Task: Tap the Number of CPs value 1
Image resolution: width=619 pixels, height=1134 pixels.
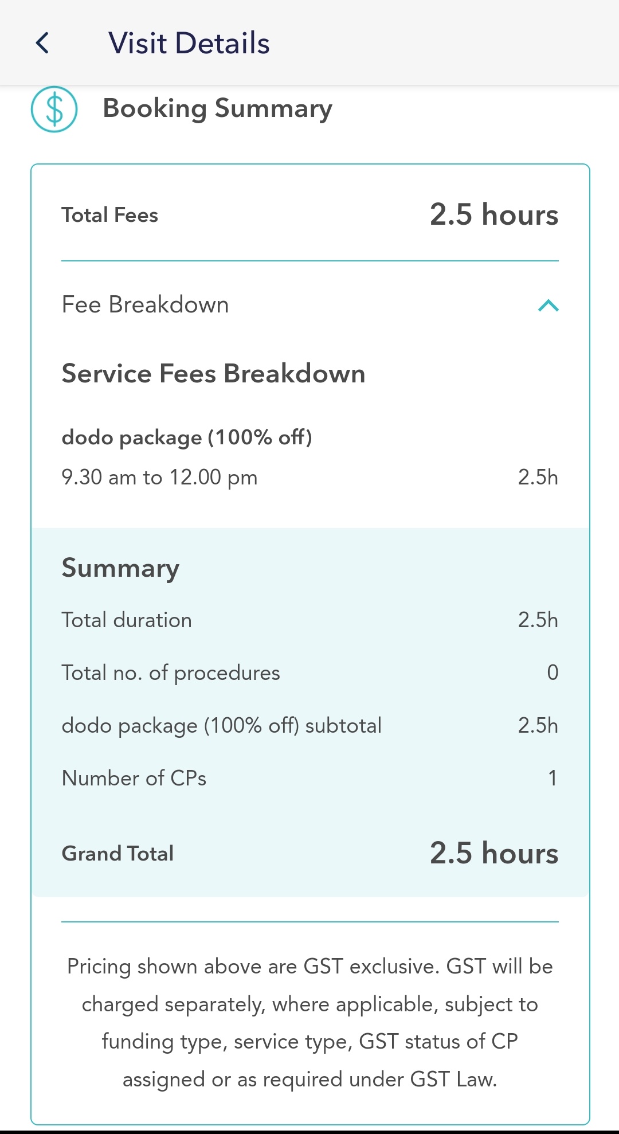Action: point(552,778)
